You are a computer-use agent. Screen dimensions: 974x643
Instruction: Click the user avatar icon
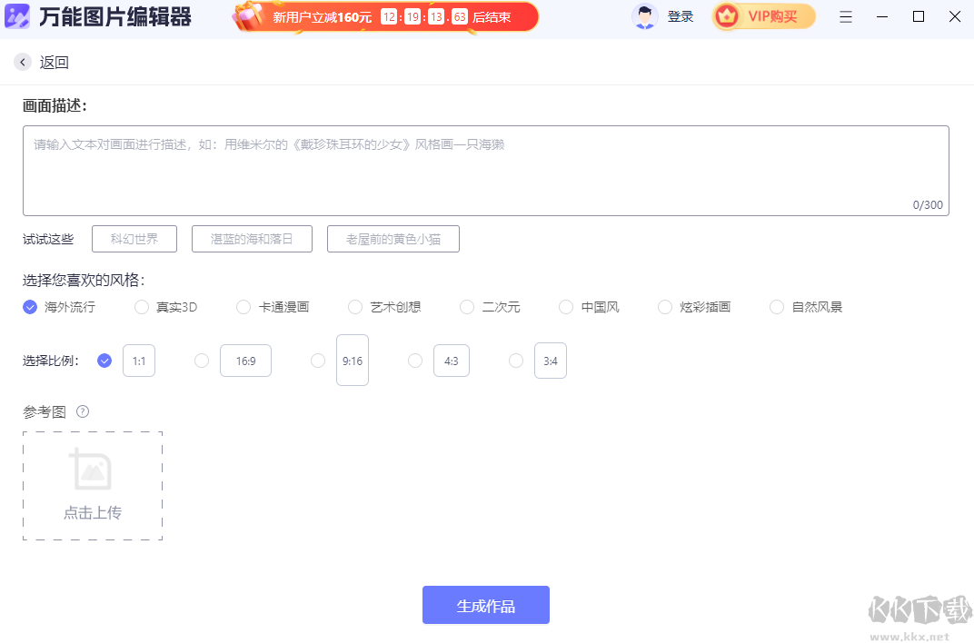tap(644, 16)
